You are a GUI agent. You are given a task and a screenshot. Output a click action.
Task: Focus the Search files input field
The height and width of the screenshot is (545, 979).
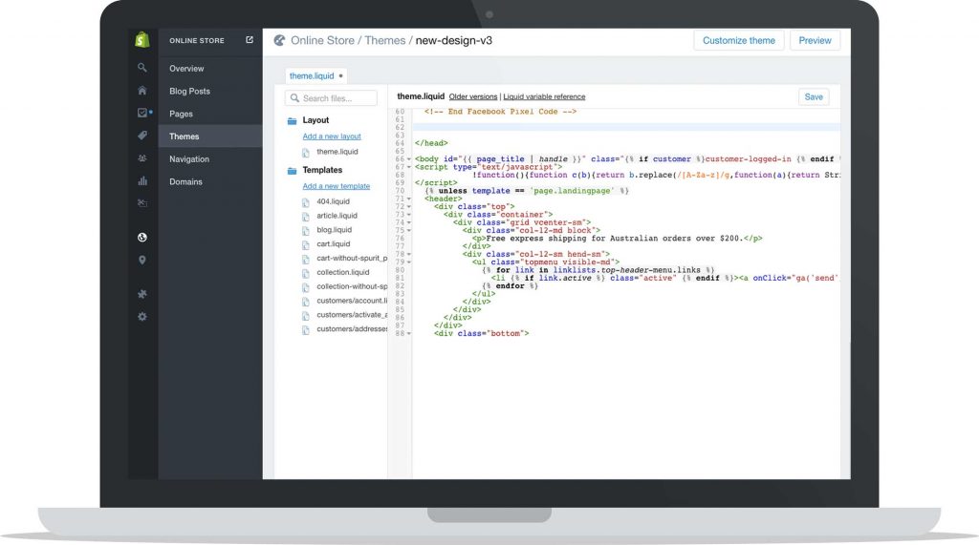331,98
